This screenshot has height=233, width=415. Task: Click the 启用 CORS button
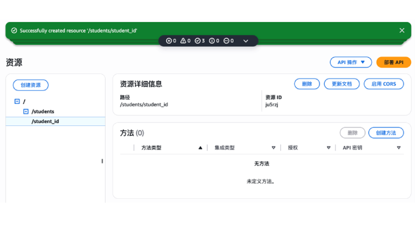(x=384, y=84)
